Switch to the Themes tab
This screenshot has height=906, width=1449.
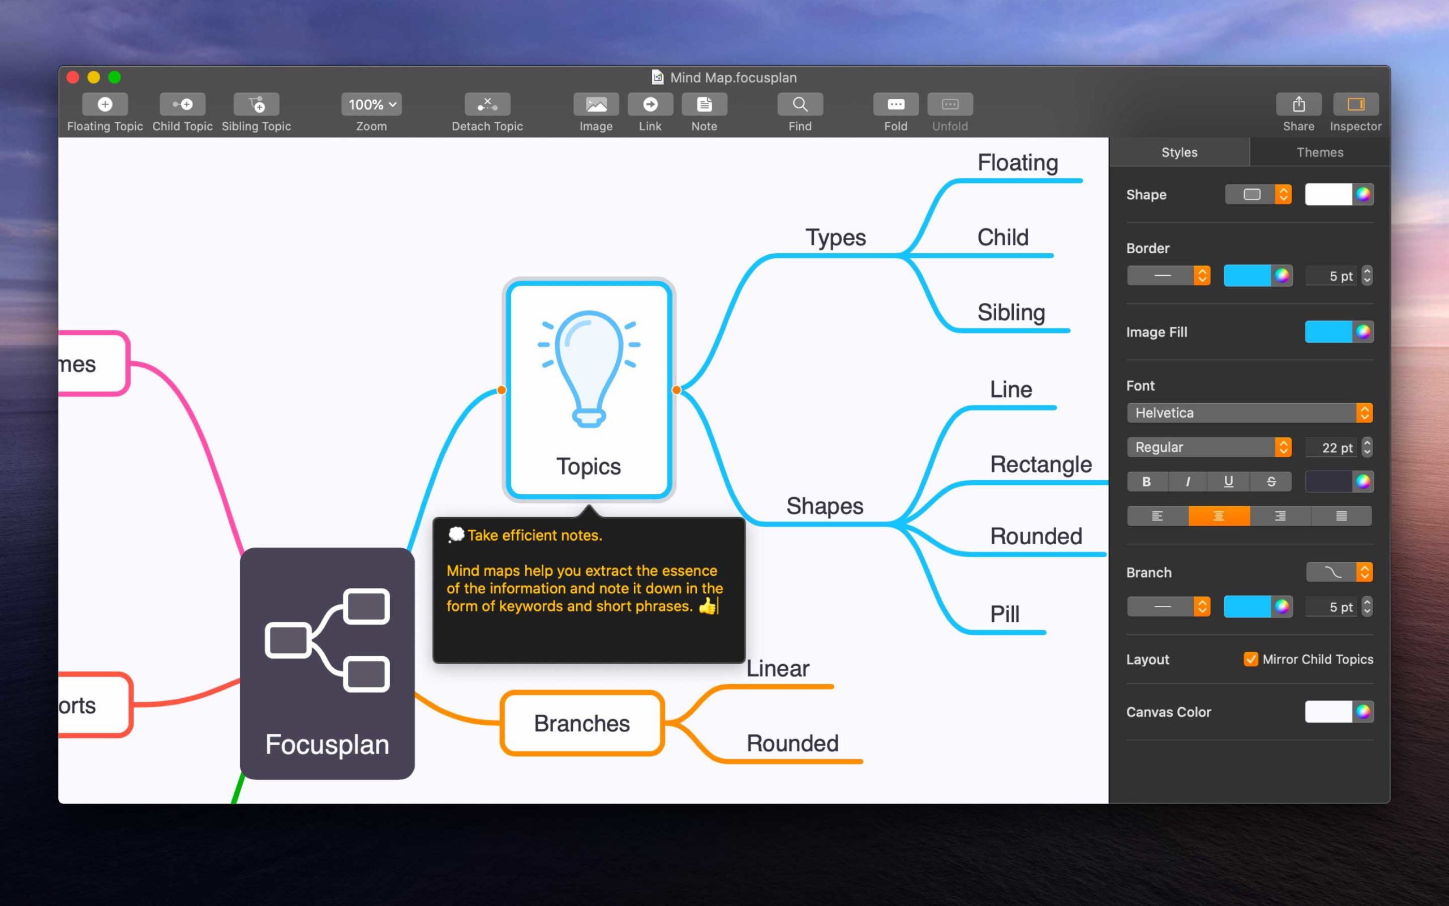pyautogui.click(x=1320, y=152)
